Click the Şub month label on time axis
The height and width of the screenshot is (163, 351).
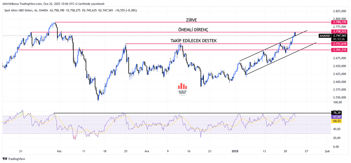[x=328, y=152]
